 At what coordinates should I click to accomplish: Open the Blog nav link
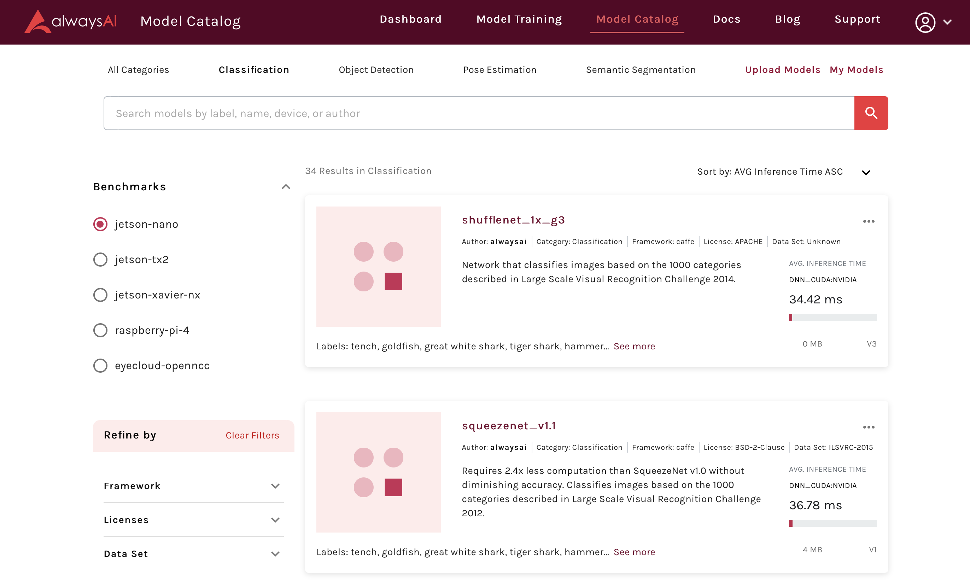click(787, 19)
